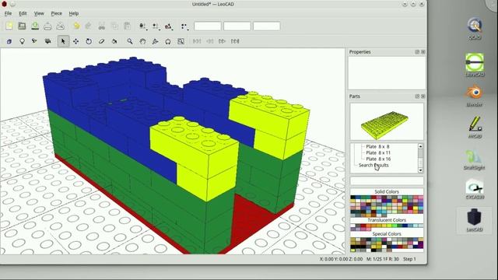
Task: Launch Blender from the desktop
Action: tap(475, 96)
